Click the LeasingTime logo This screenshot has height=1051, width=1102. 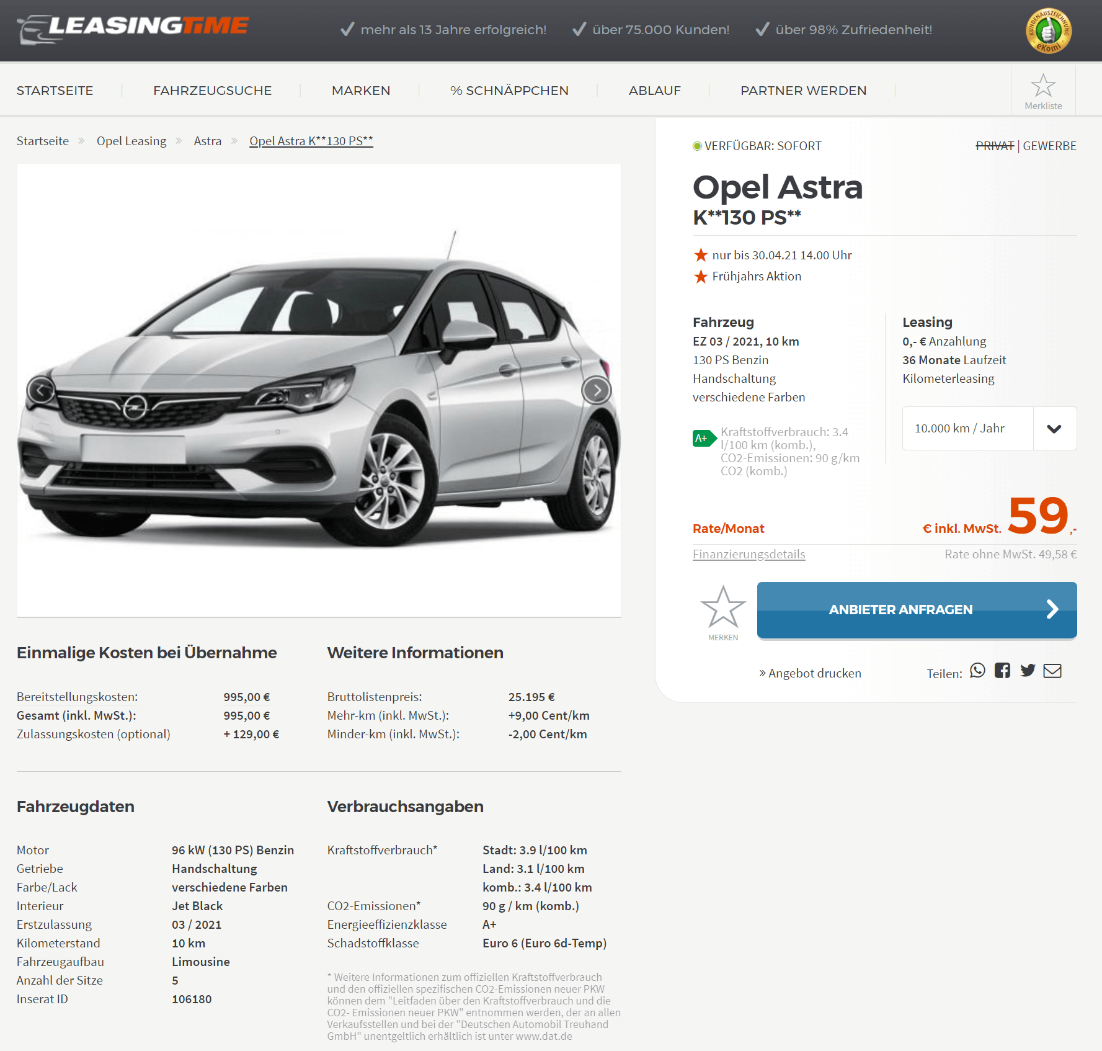(x=133, y=29)
